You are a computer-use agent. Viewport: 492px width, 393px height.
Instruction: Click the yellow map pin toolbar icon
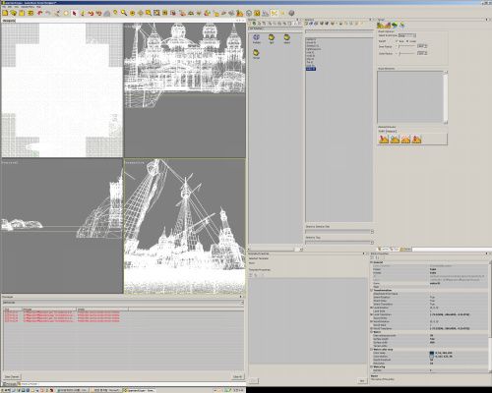(x=115, y=13)
